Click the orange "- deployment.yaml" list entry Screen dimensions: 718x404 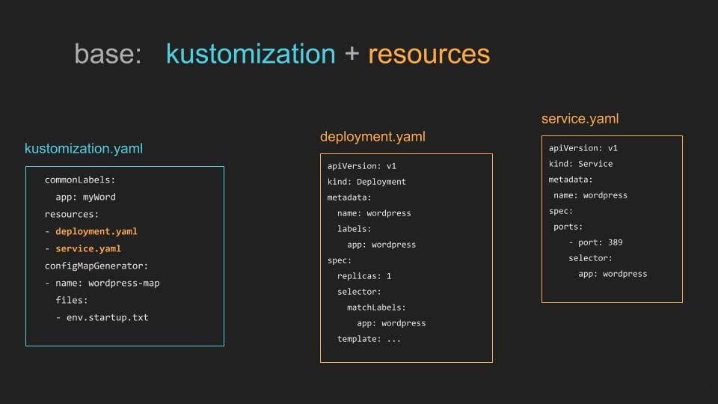click(x=91, y=232)
